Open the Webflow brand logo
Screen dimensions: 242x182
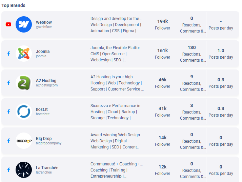pos(24,24)
